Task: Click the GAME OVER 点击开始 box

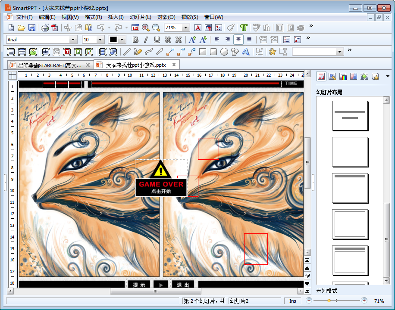Action: click(x=161, y=187)
